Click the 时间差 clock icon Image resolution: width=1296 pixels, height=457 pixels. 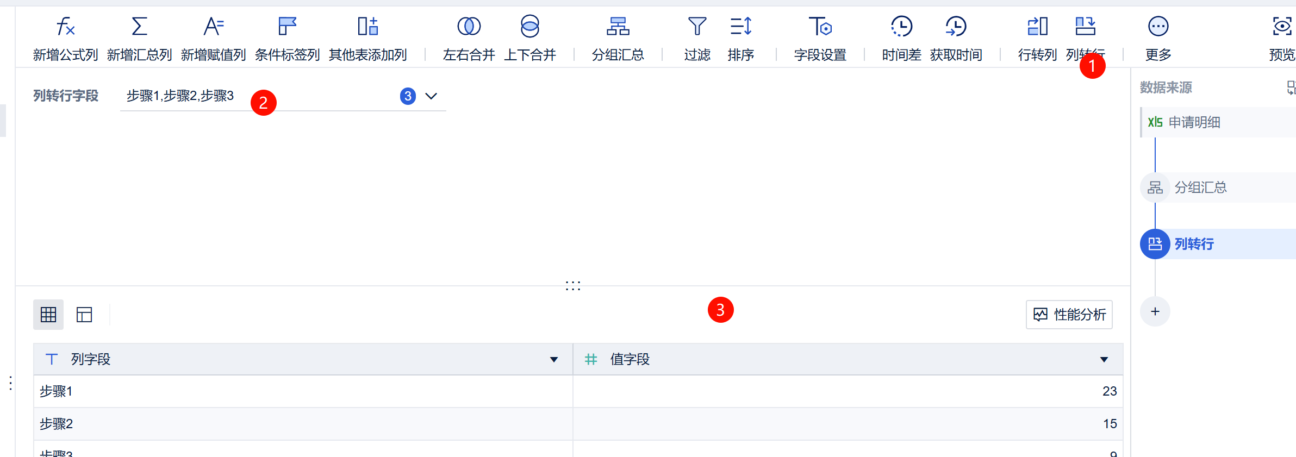[x=901, y=26]
